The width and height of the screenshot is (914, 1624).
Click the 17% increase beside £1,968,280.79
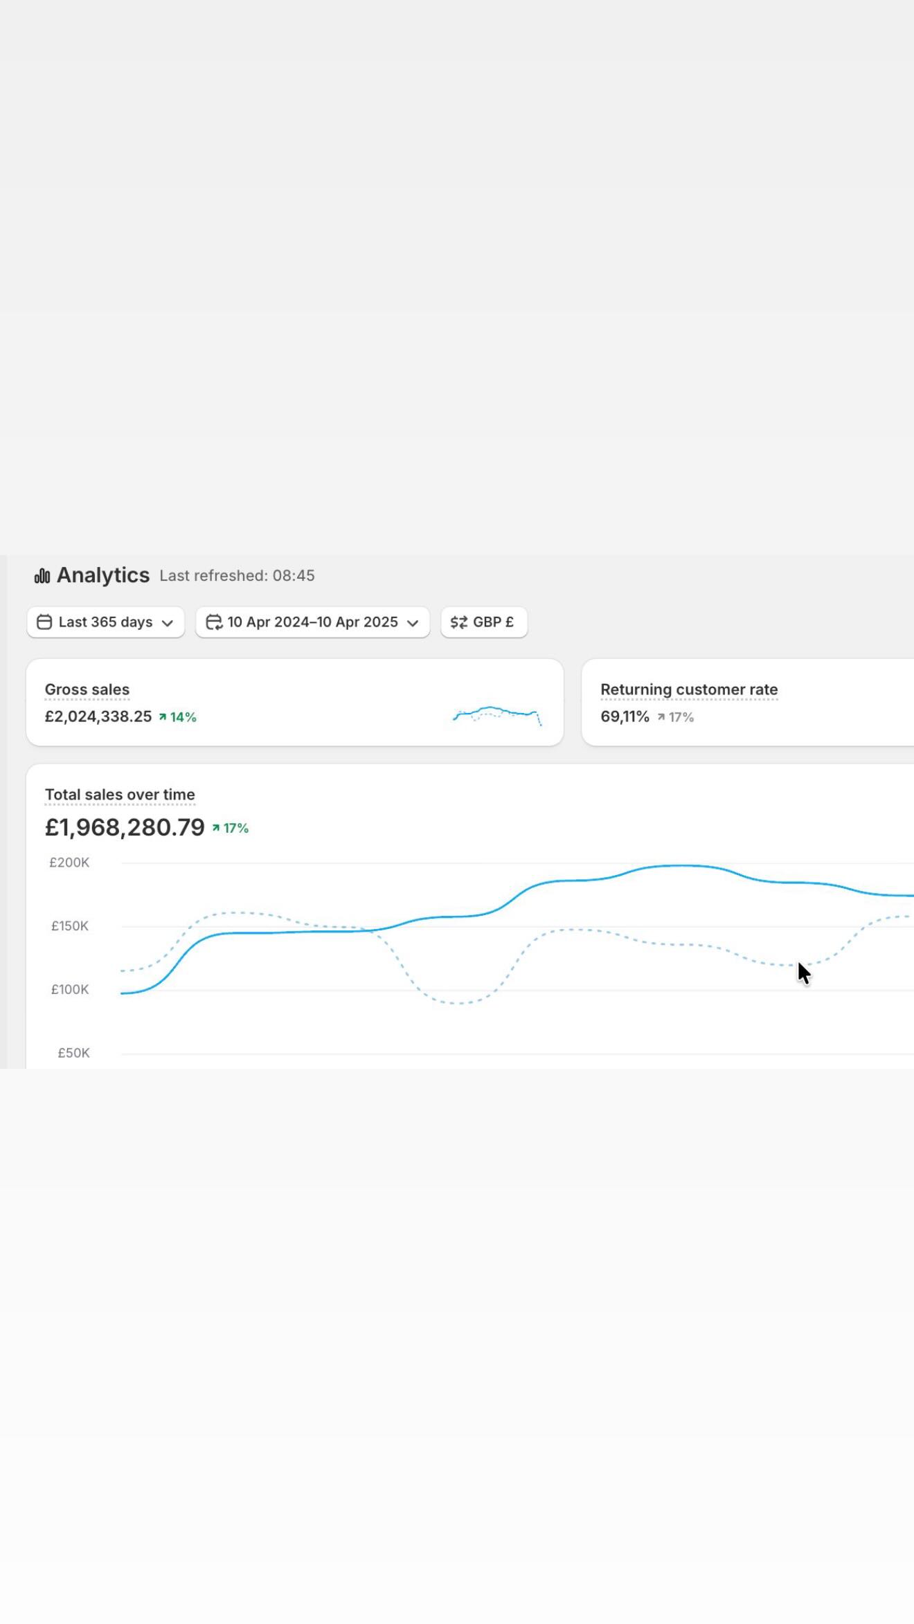coord(231,828)
